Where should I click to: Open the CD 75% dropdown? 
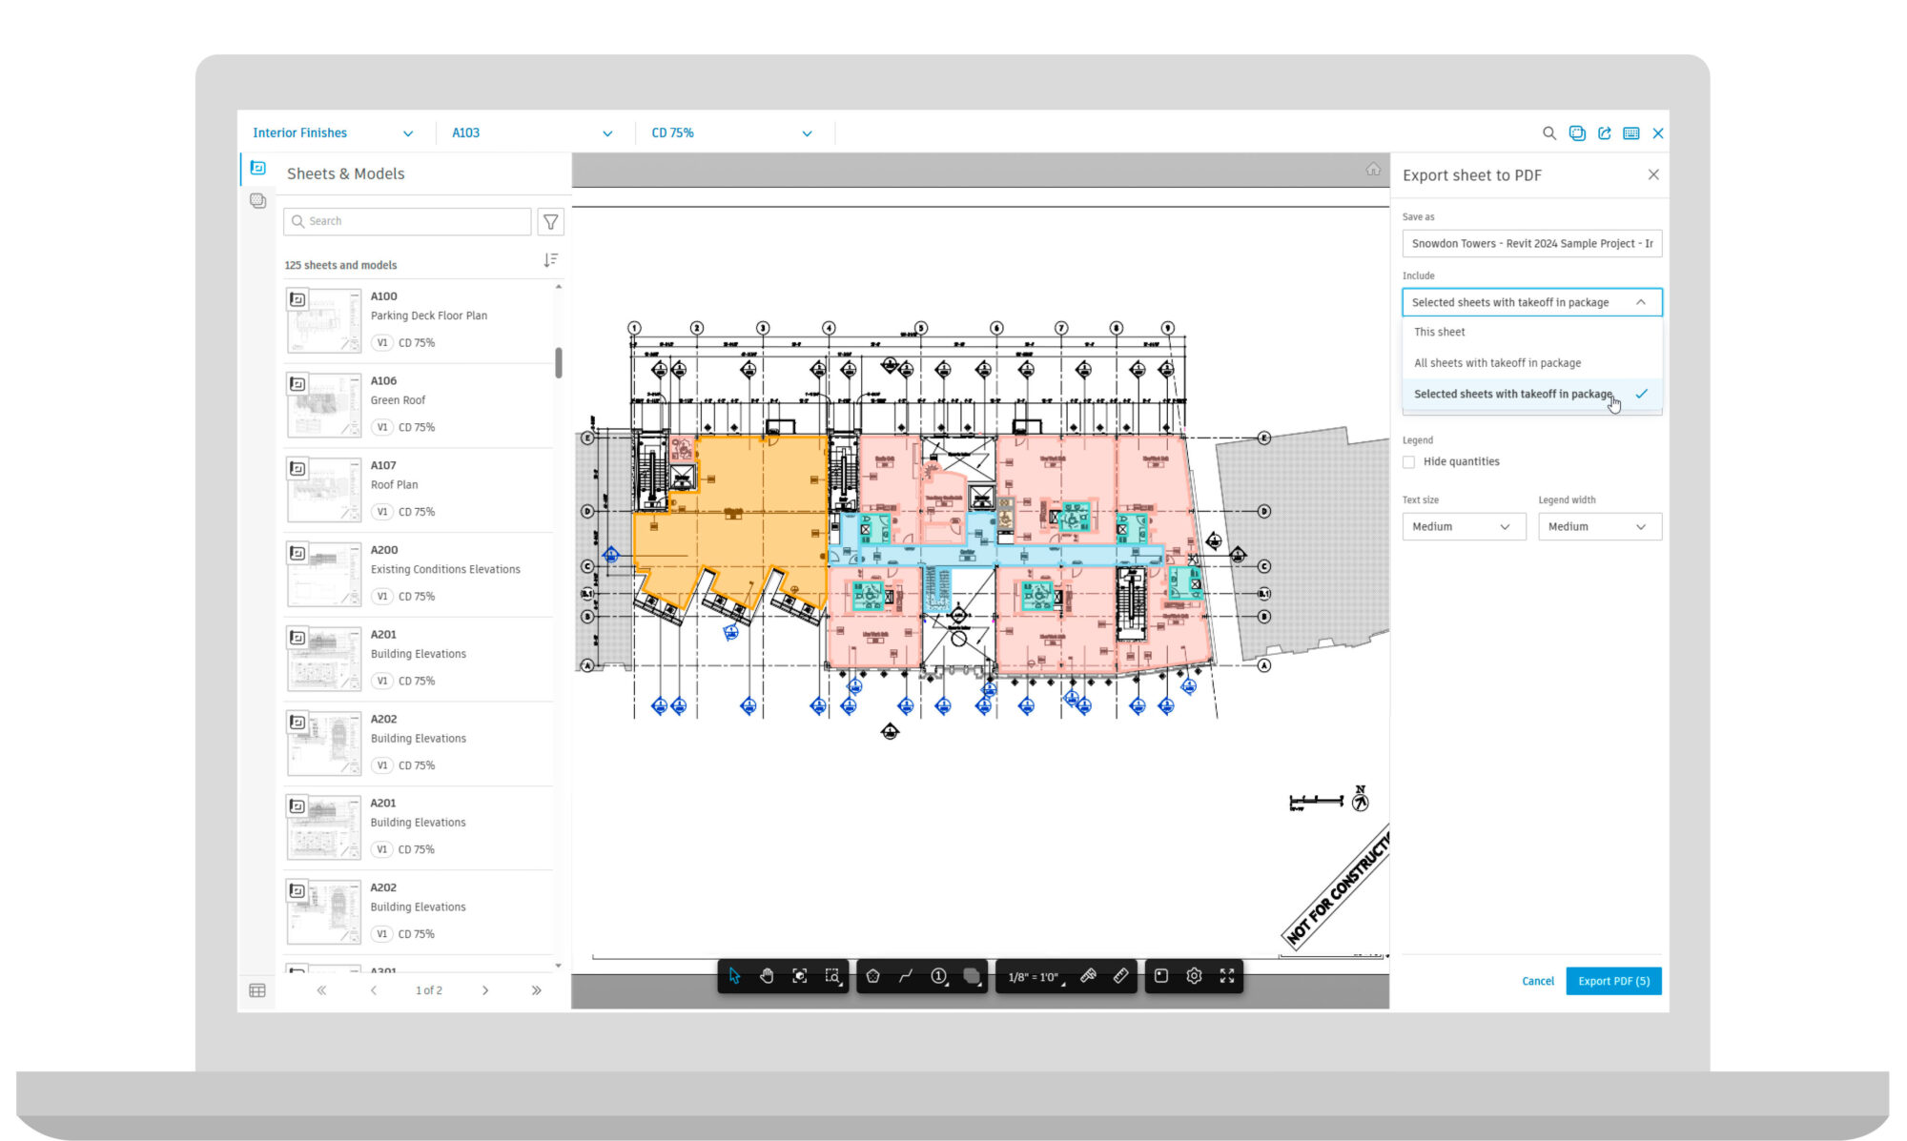click(x=730, y=132)
